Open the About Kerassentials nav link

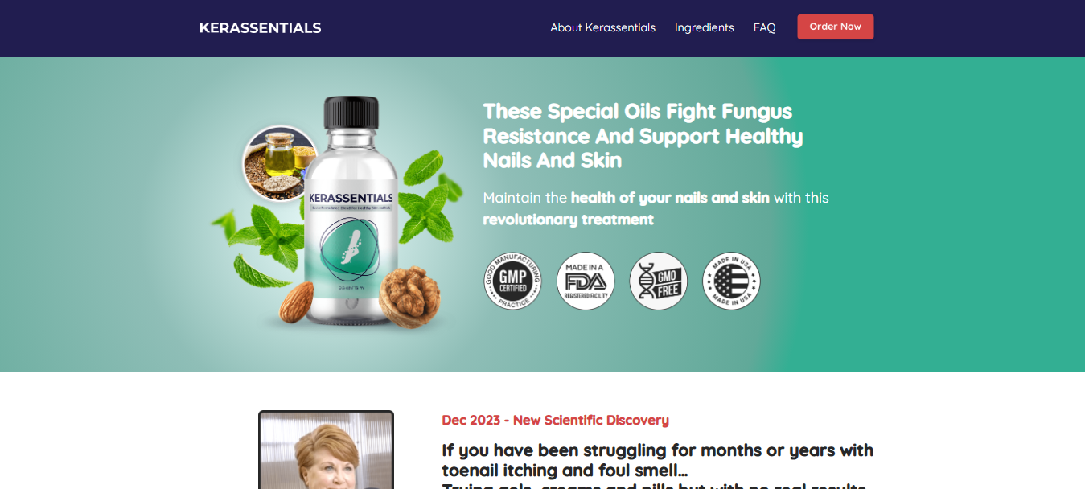pos(602,27)
